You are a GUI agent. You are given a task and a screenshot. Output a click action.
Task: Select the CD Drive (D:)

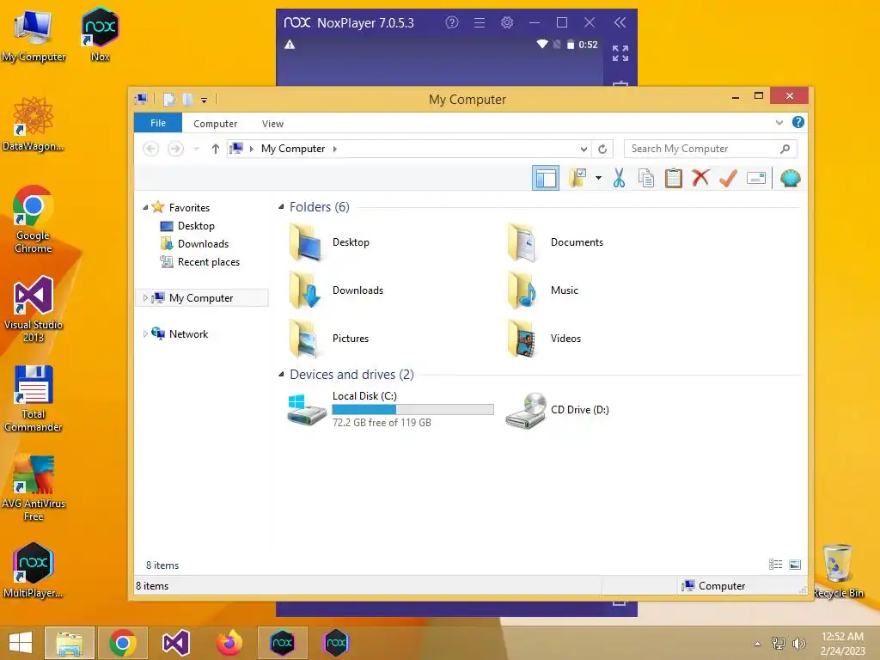click(x=557, y=410)
